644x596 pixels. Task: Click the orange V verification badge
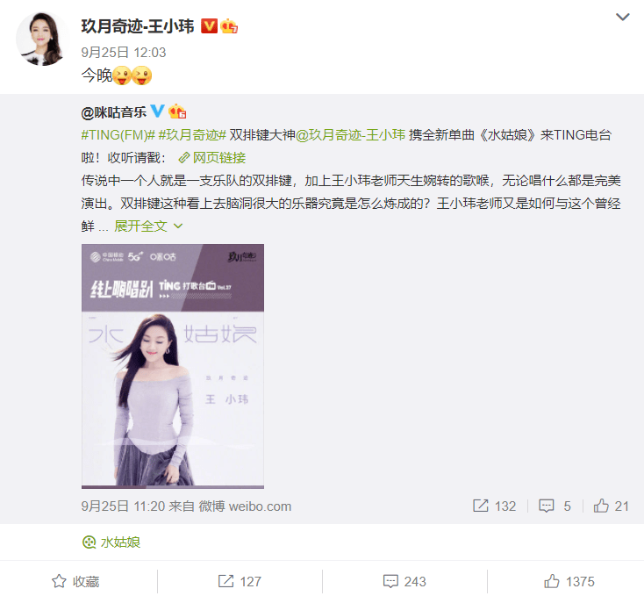pos(209,26)
